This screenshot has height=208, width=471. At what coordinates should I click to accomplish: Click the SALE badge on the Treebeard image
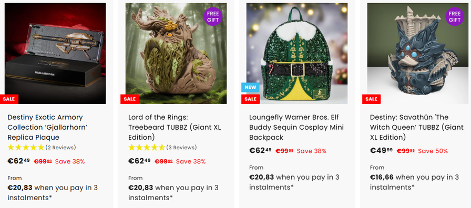[130, 99]
